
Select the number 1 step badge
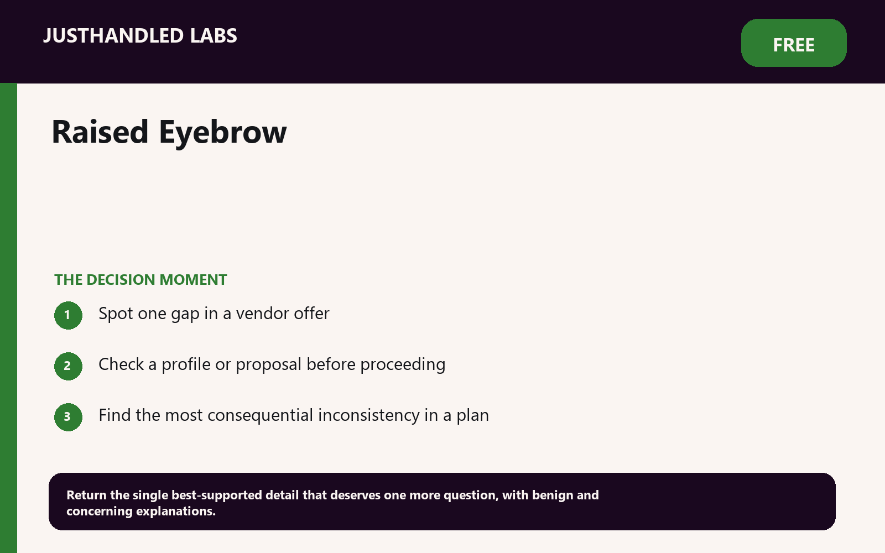click(68, 315)
